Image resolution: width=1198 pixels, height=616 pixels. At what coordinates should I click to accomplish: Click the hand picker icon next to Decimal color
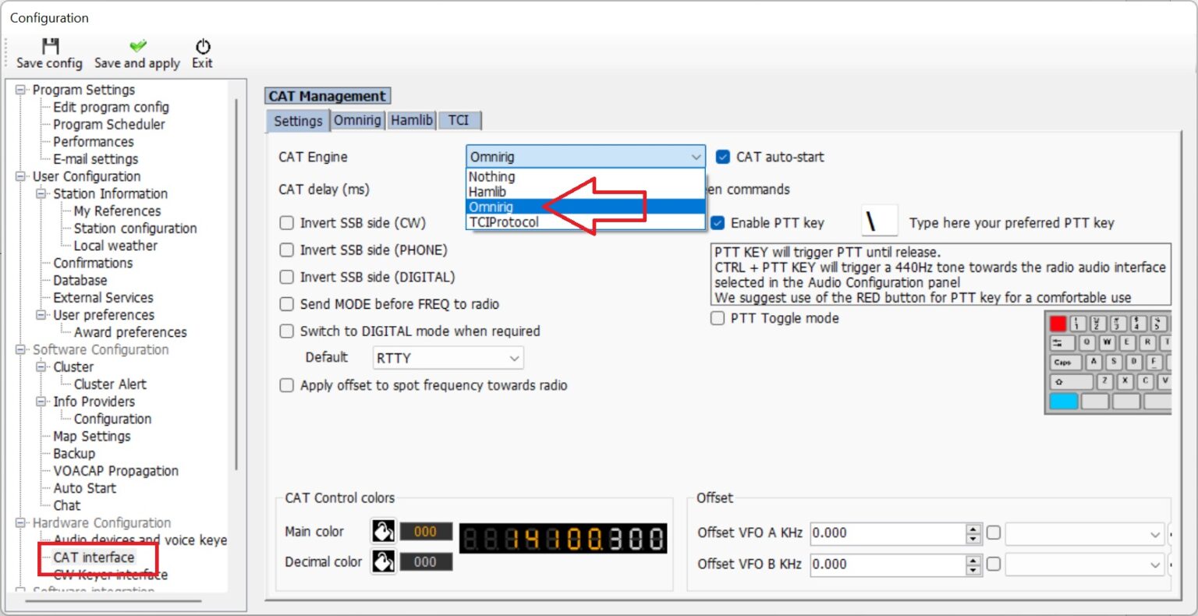(x=383, y=561)
